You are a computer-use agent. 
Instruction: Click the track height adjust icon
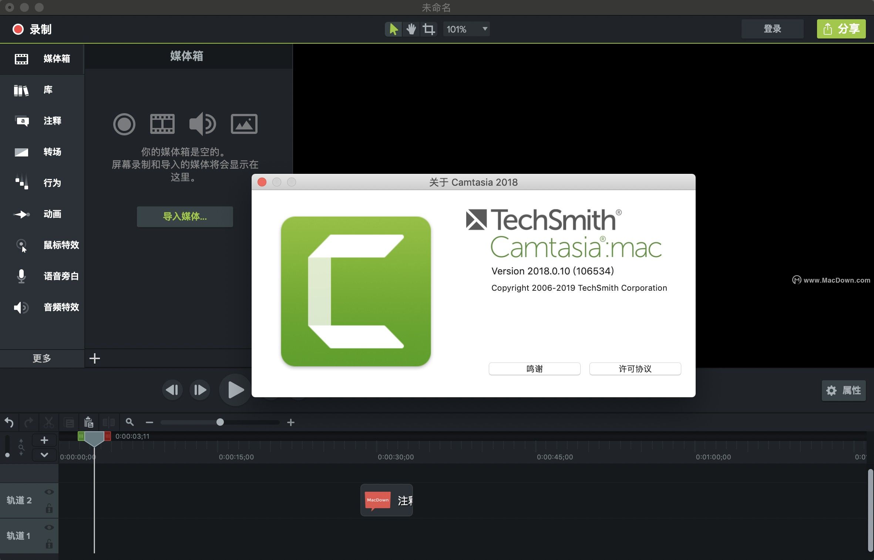[x=21, y=447]
